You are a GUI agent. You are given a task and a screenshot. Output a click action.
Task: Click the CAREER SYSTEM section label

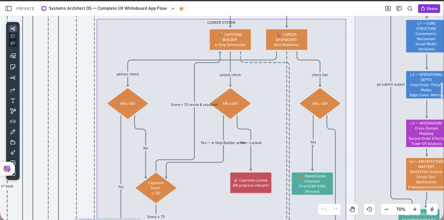click(221, 23)
